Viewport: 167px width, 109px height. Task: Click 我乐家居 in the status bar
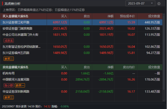point(21,106)
